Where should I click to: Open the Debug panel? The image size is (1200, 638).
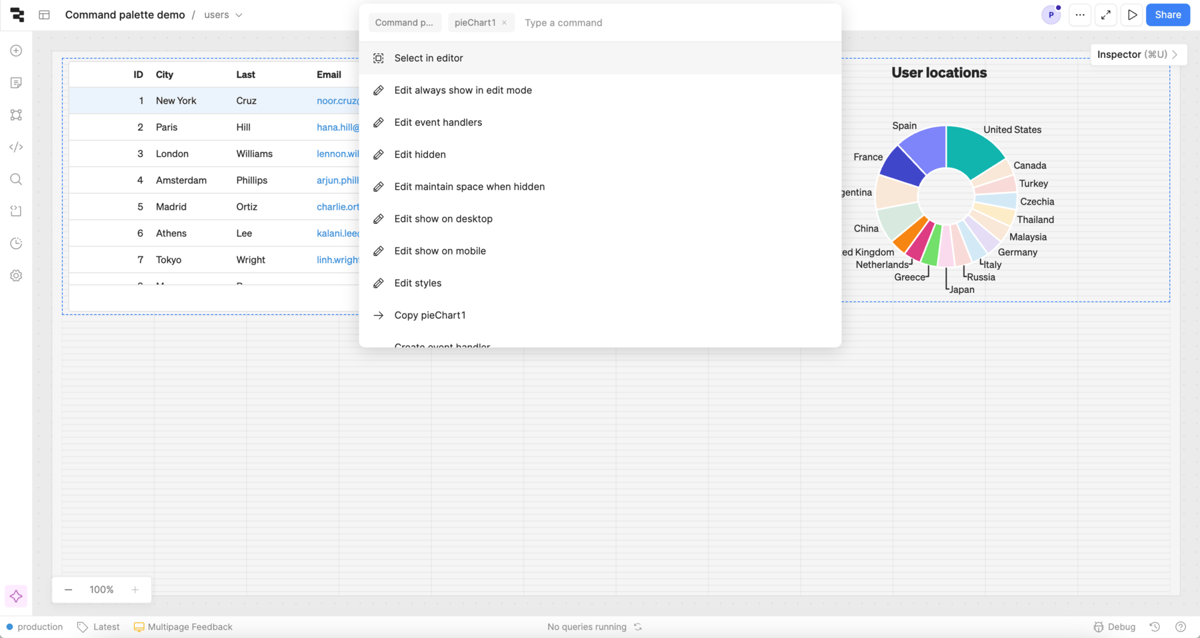(1115, 627)
